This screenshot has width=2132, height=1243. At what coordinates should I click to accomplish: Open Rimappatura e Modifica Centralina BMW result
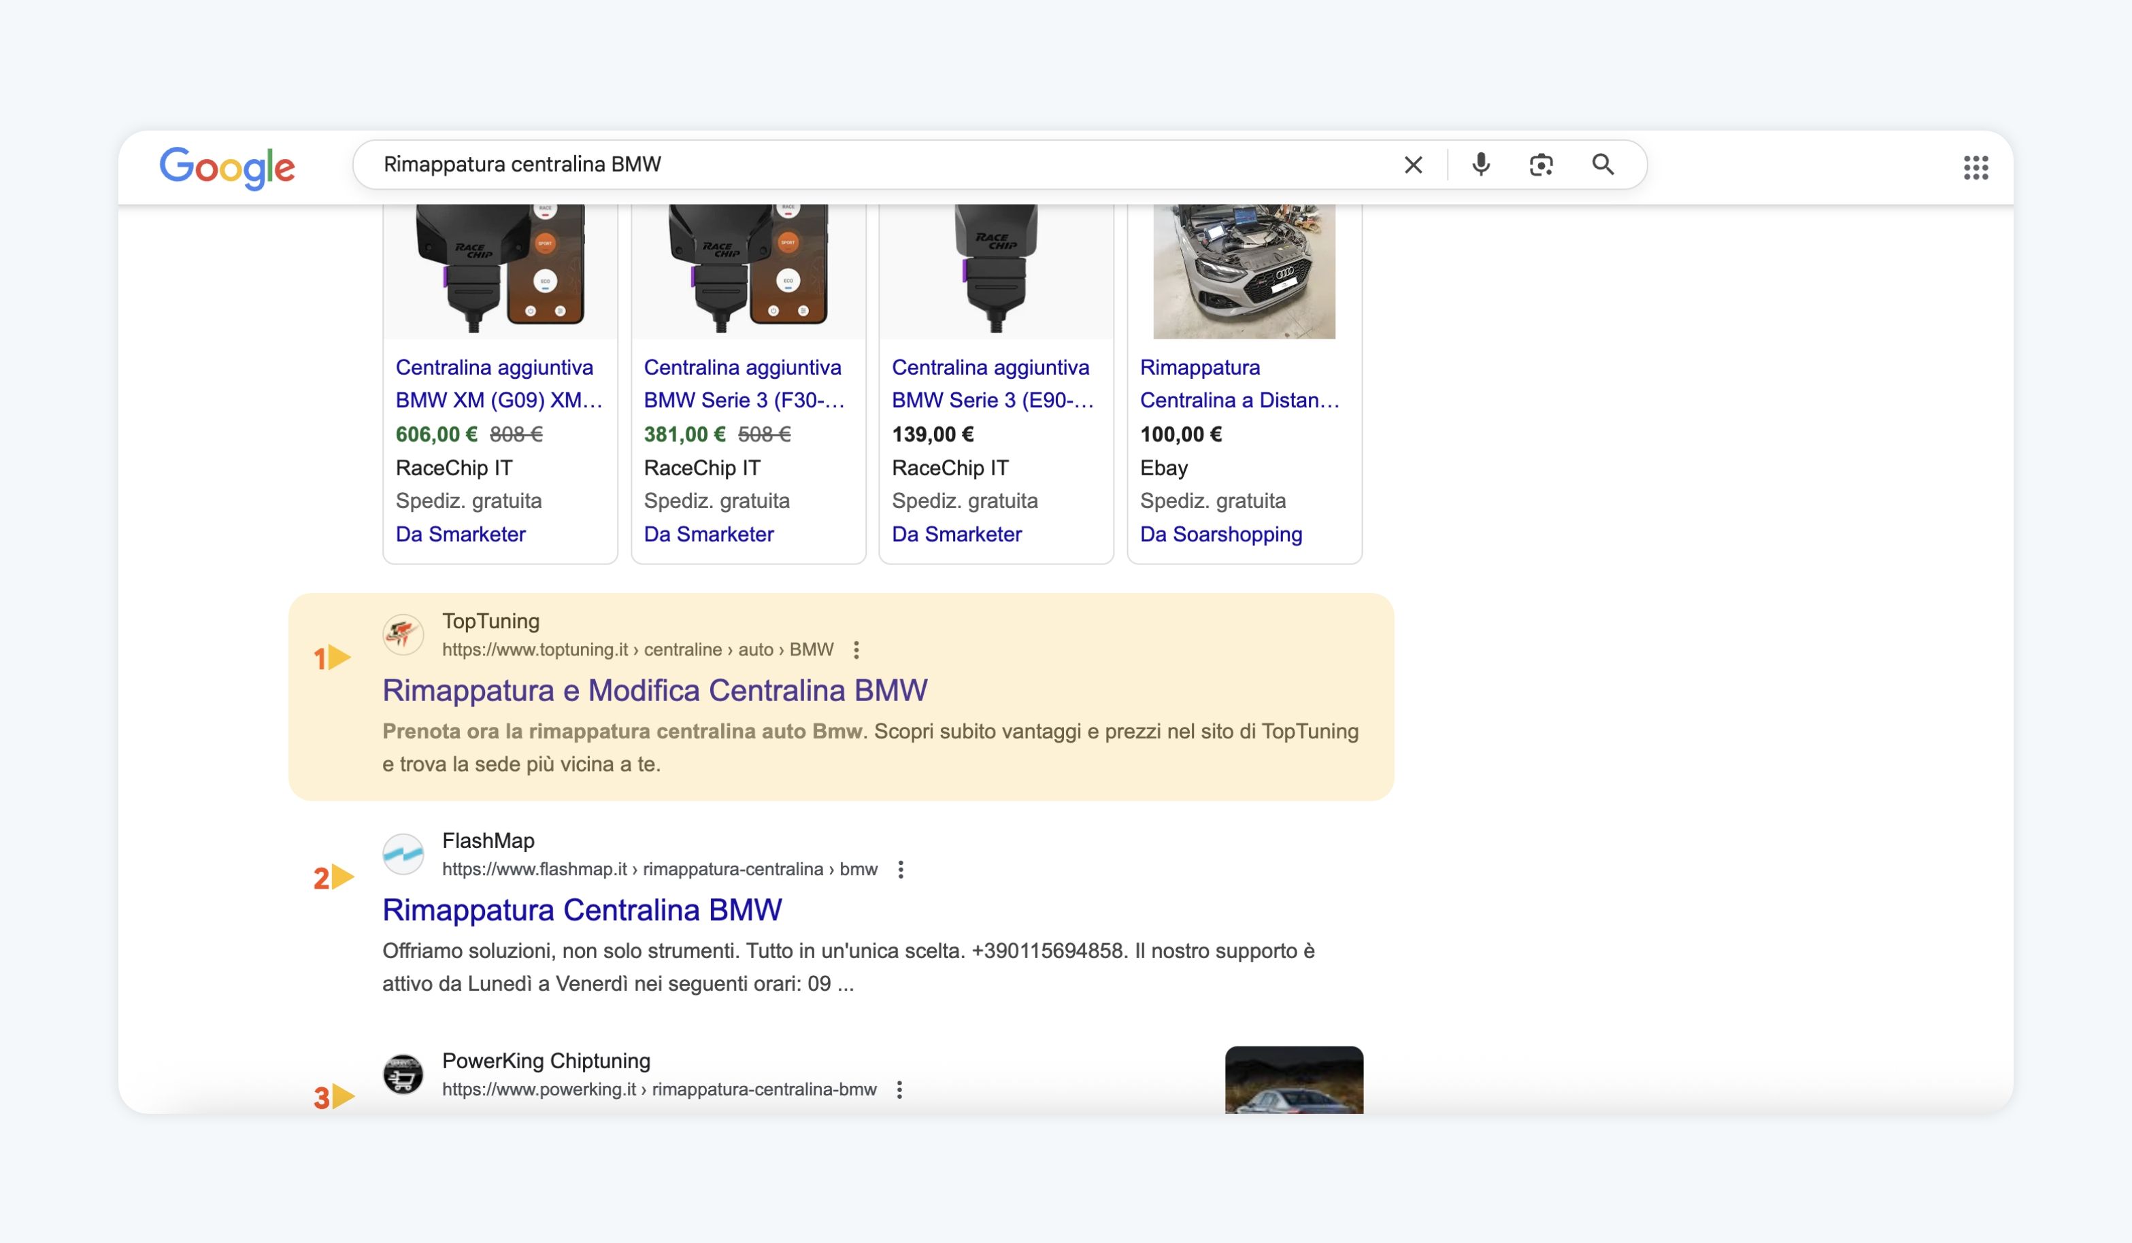click(654, 690)
